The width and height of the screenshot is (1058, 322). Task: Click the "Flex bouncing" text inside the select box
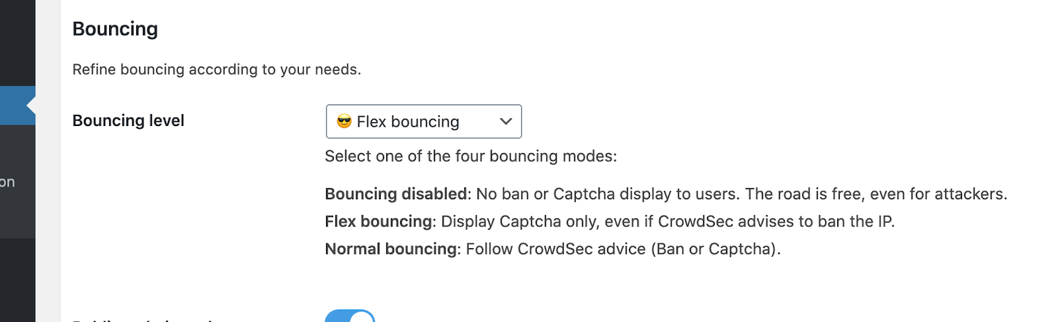tap(408, 122)
